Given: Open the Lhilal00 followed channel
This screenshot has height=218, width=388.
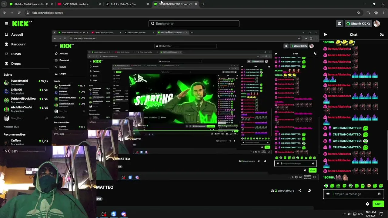Looking at the screenshot, I should [x=26, y=91].
